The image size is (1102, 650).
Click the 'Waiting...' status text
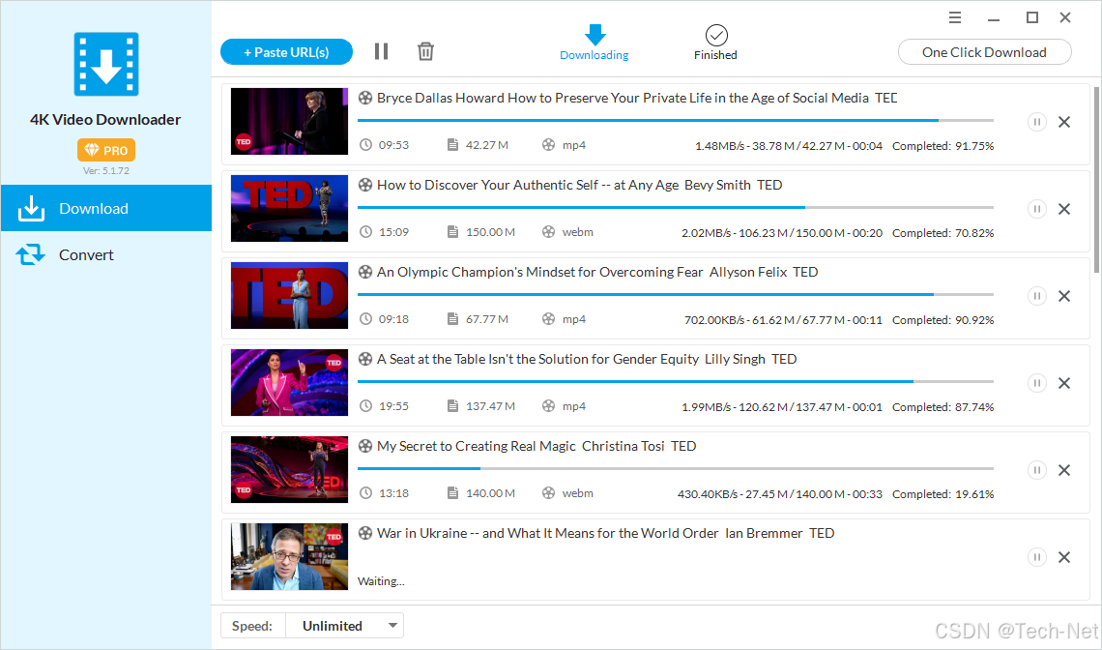pos(381,581)
